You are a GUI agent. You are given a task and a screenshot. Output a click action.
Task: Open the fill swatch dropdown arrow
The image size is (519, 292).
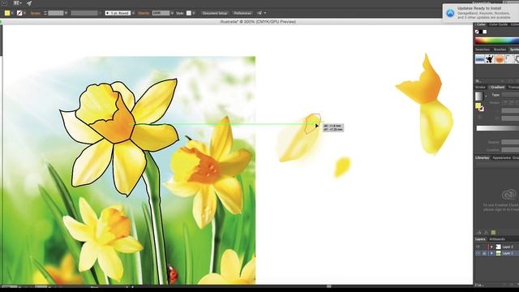[x=12, y=13]
